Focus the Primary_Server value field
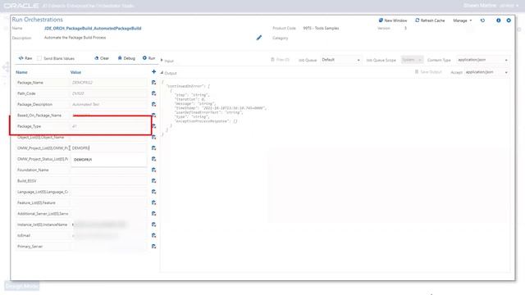The width and height of the screenshot is (525, 295). pos(109,246)
